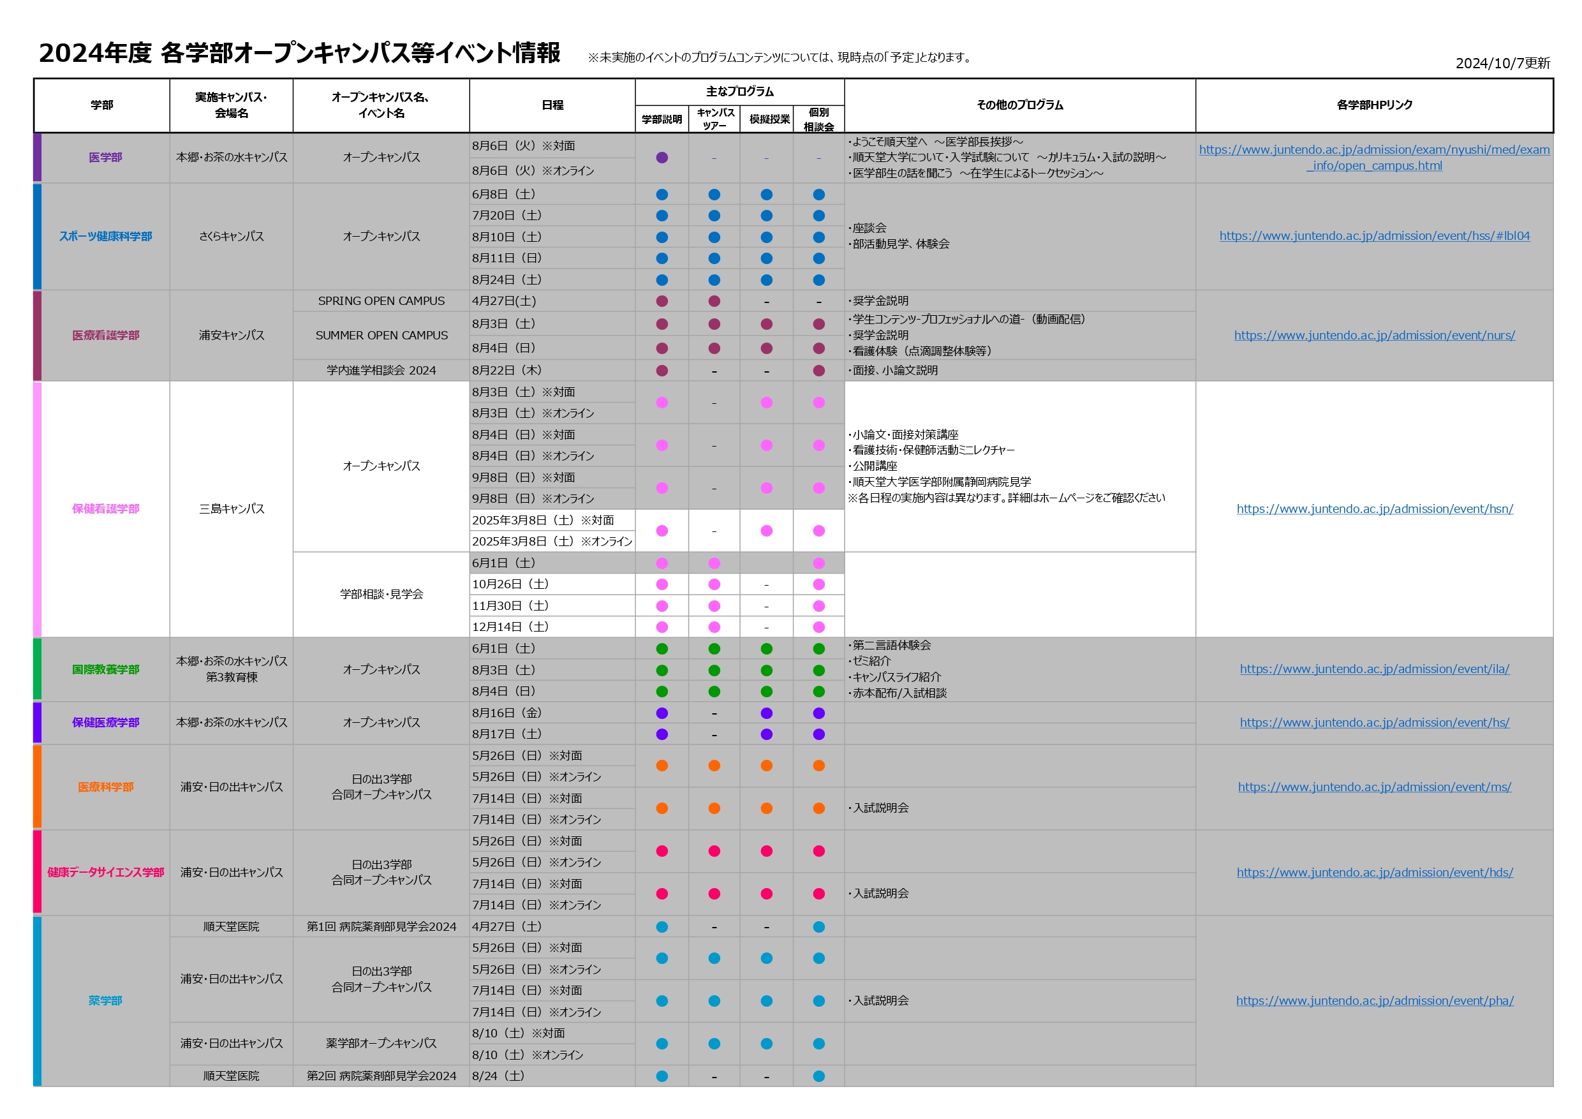Select the 8月6日（火）※対面 date cell
The image size is (1582, 1119).
(552, 146)
